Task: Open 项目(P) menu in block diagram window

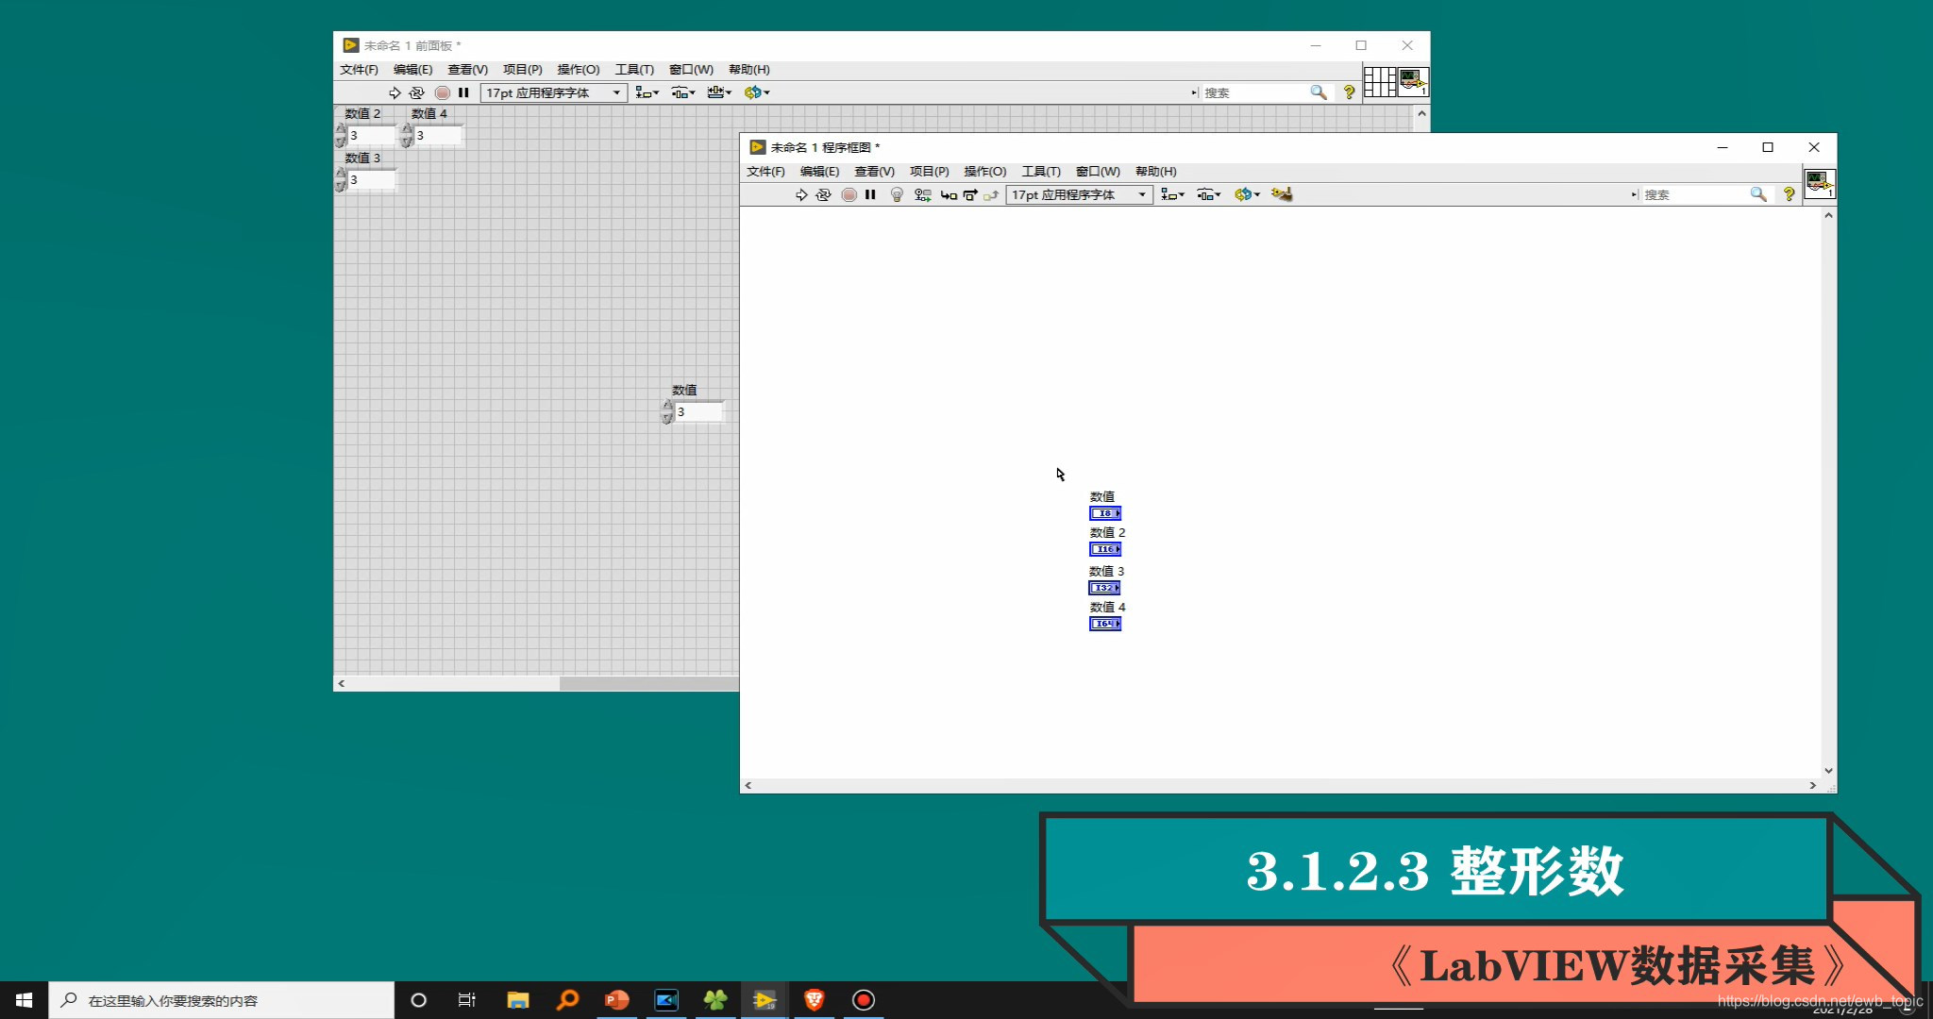Action: click(929, 172)
